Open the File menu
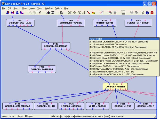160x119 pixels. [4, 8]
